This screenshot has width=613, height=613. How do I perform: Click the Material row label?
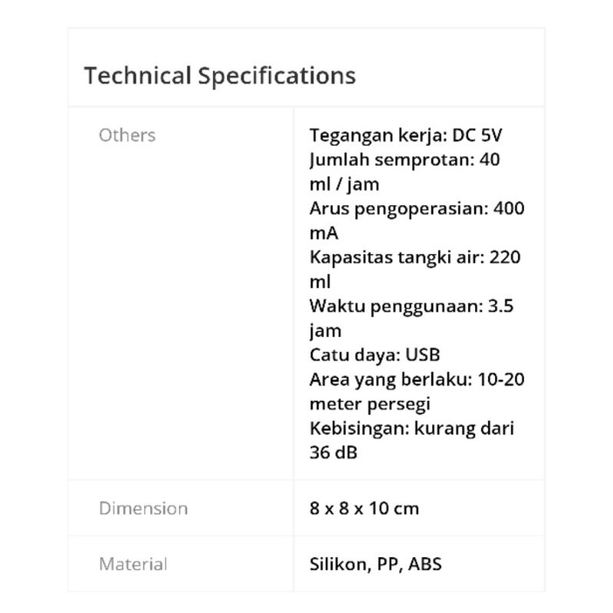point(133,564)
